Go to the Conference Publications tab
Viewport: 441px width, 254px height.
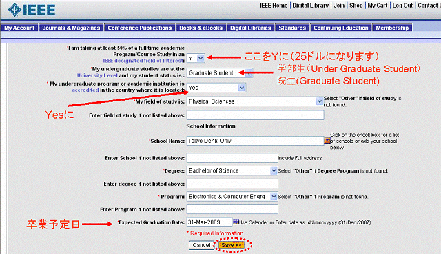(139, 28)
